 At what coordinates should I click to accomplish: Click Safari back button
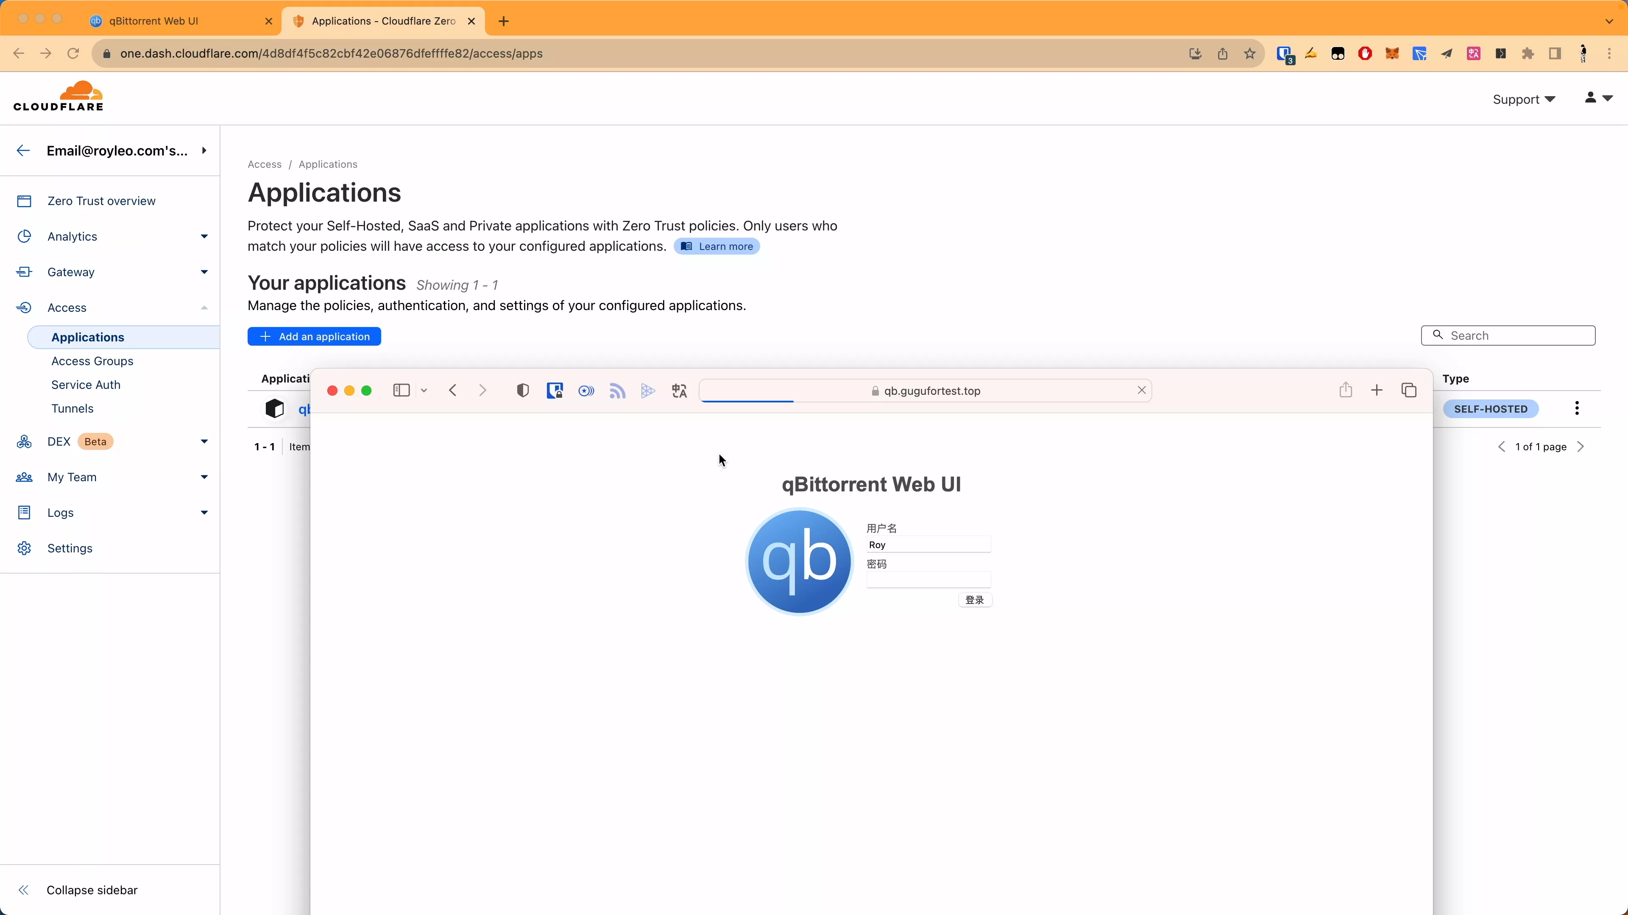tap(452, 390)
